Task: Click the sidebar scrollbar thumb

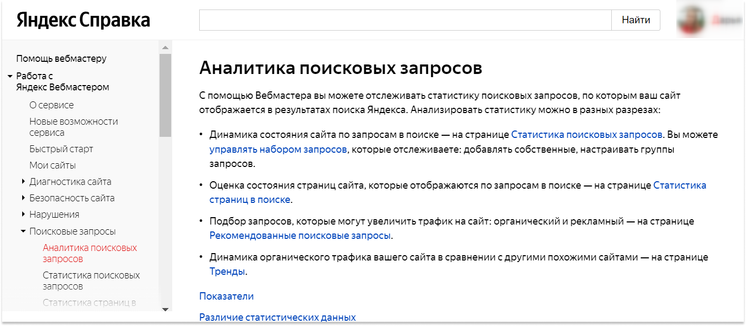Action: pyautogui.click(x=165, y=95)
